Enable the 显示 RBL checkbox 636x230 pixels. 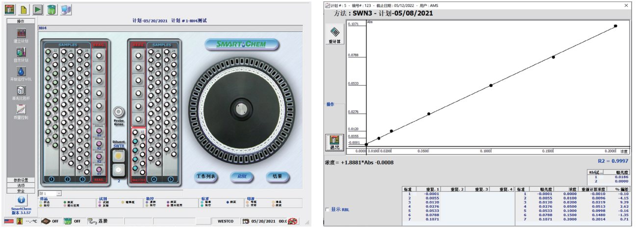coord(328,209)
